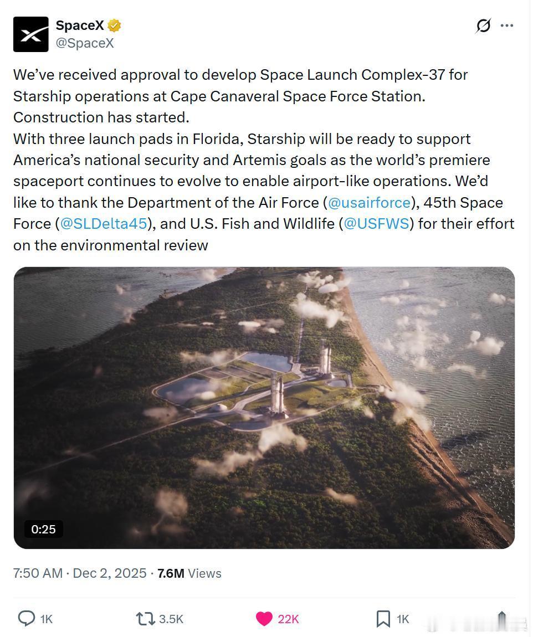Screen dimensions: 533x637
Task: Play the Starship launch complex video
Action: click(x=264, y=408)
